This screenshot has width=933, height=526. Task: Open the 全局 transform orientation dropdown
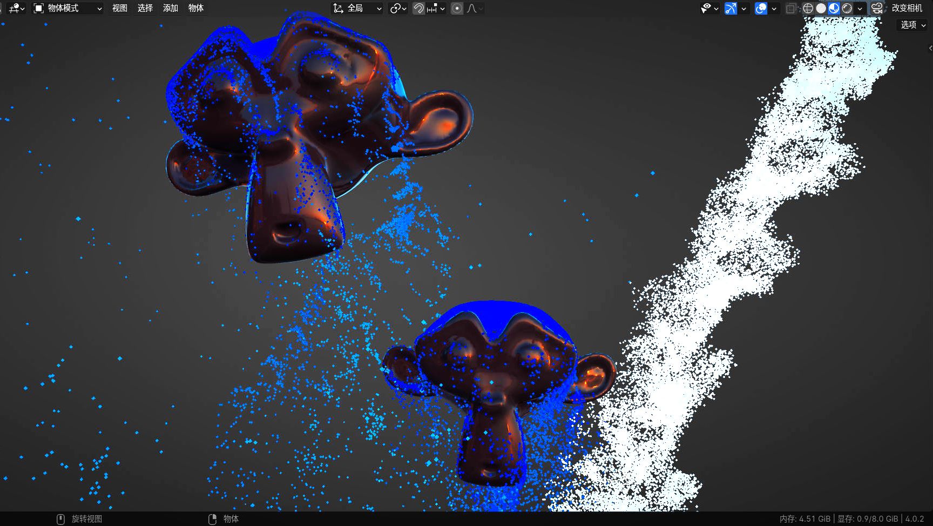(x=357, y=8)
